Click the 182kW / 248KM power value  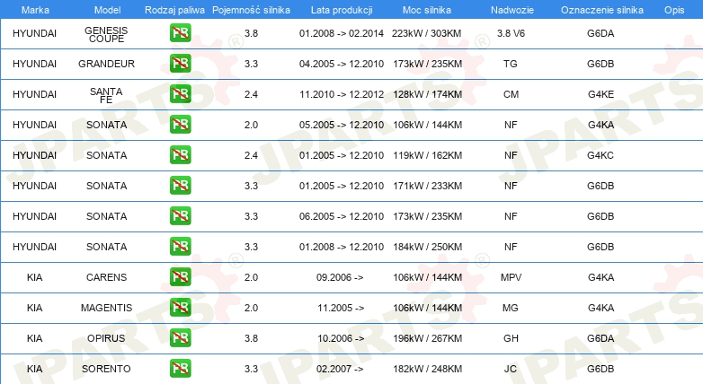click(427, 369)
